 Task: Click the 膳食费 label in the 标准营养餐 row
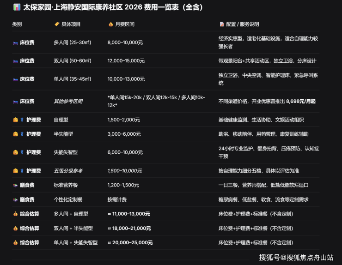click(x=27, y=185)
